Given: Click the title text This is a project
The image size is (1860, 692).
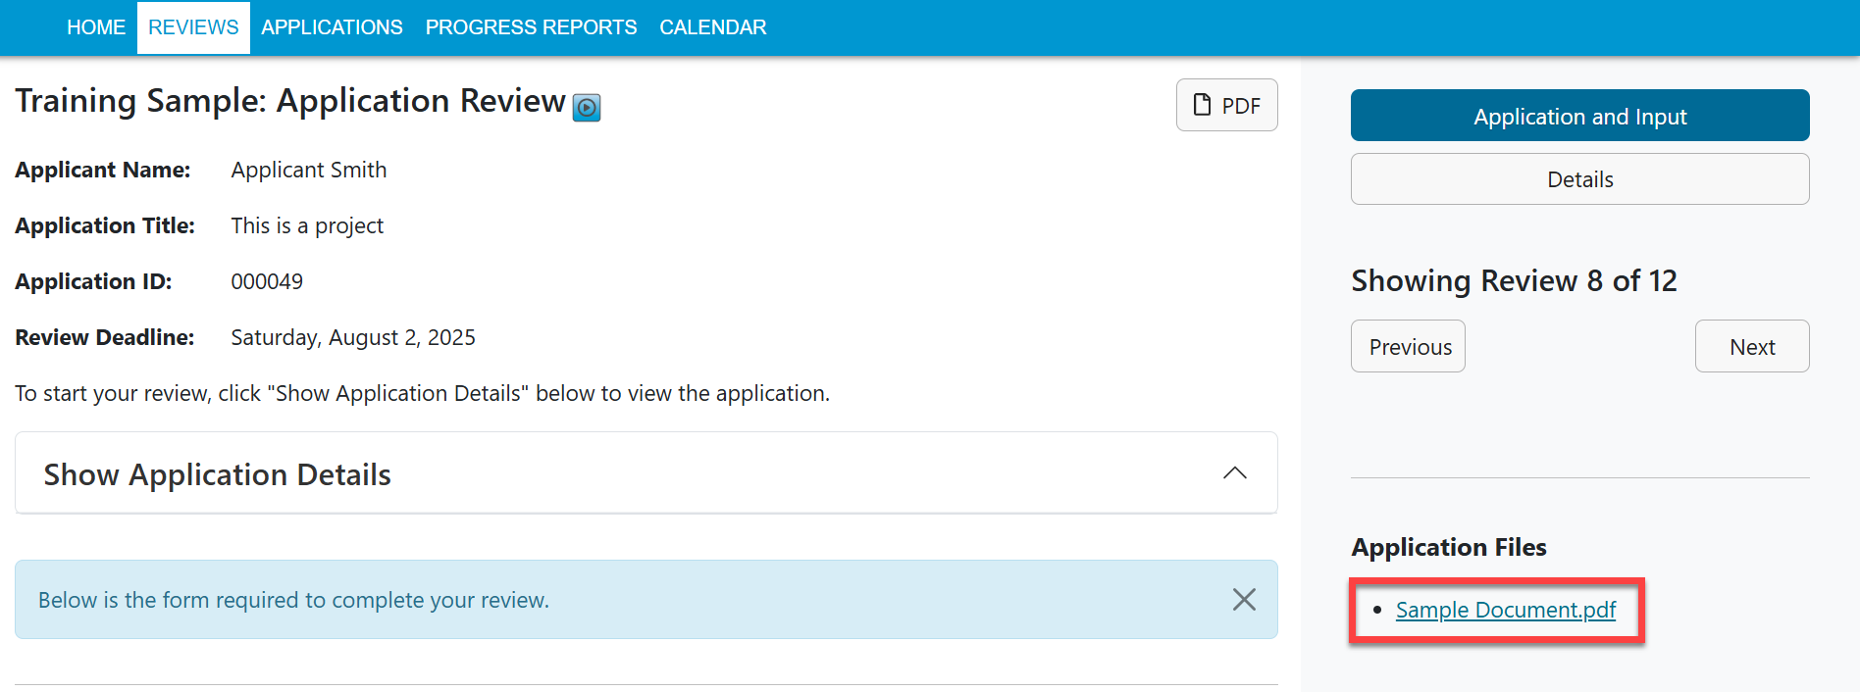Looking at the screenshot, I should 307,226.
